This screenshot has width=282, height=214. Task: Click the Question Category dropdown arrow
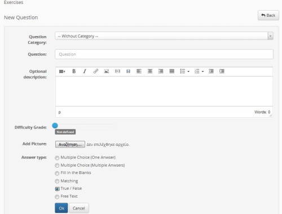click(x=270, y=36)
